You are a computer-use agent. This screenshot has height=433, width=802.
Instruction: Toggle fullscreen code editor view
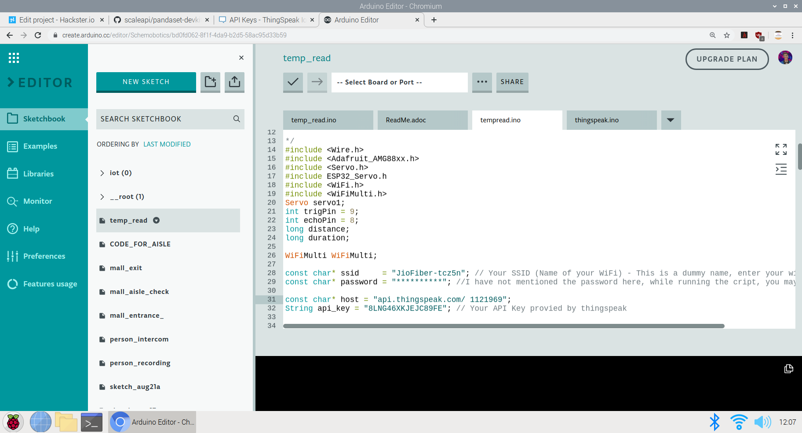point(781,150)
